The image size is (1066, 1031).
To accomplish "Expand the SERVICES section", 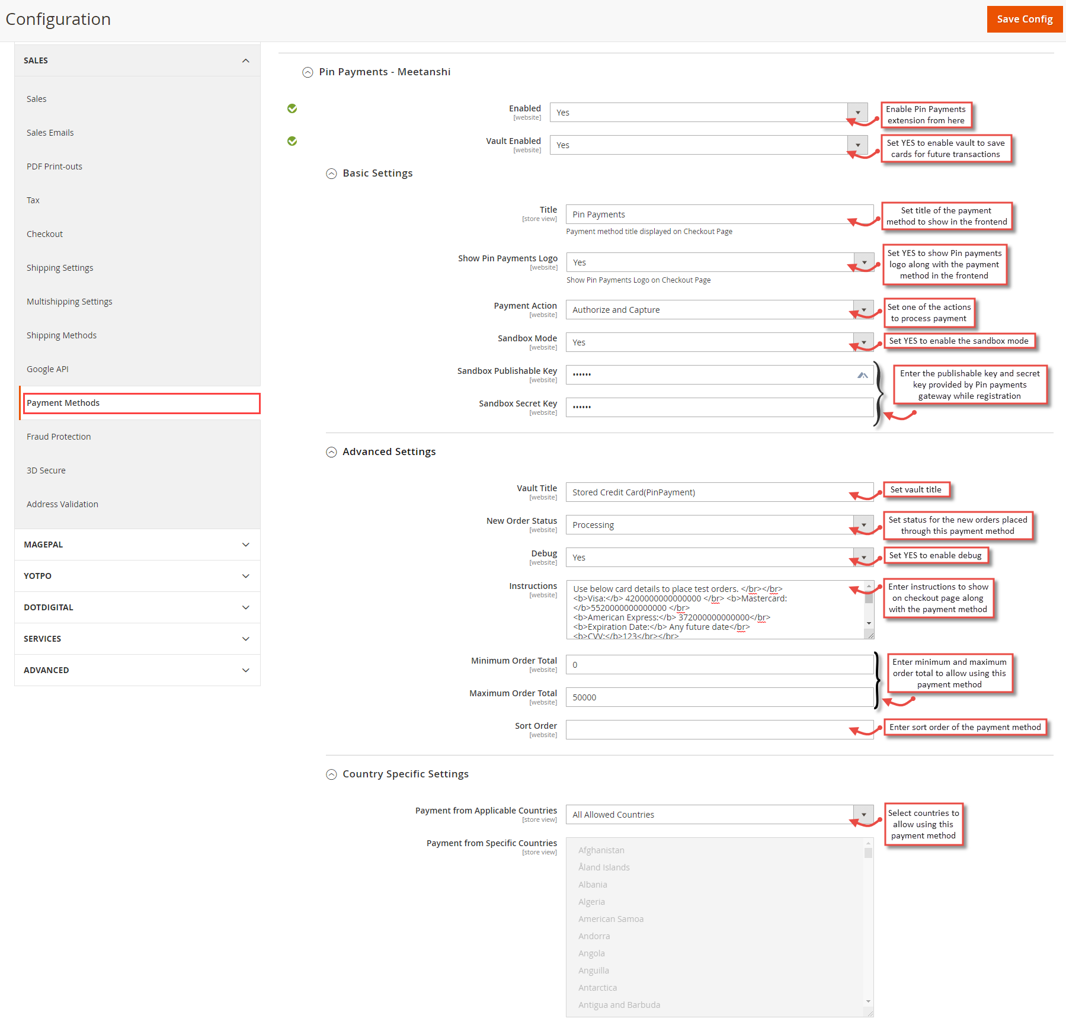I will [x=137, y=639].
